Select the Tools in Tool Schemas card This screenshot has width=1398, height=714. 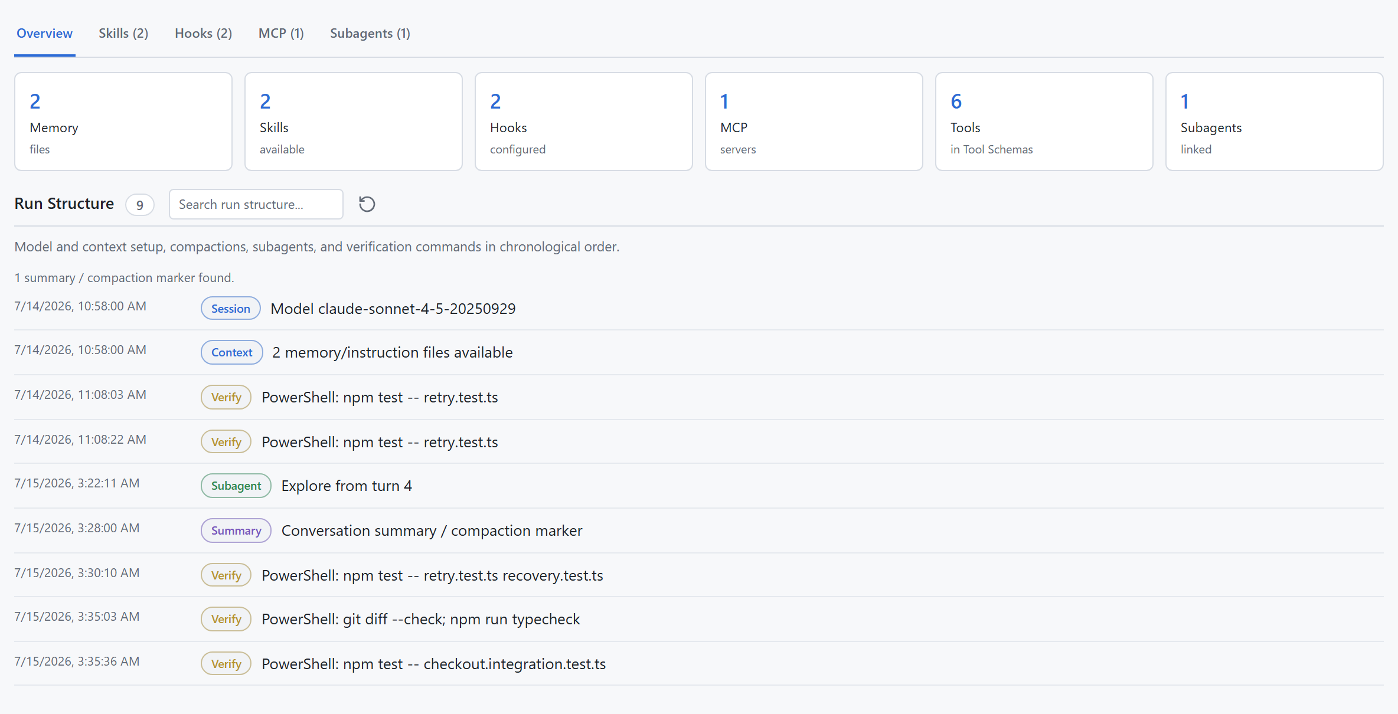coord(1044,122)
